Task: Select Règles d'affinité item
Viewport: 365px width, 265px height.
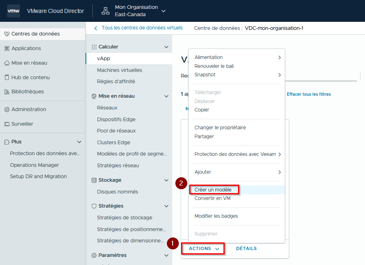Action: 116,82
